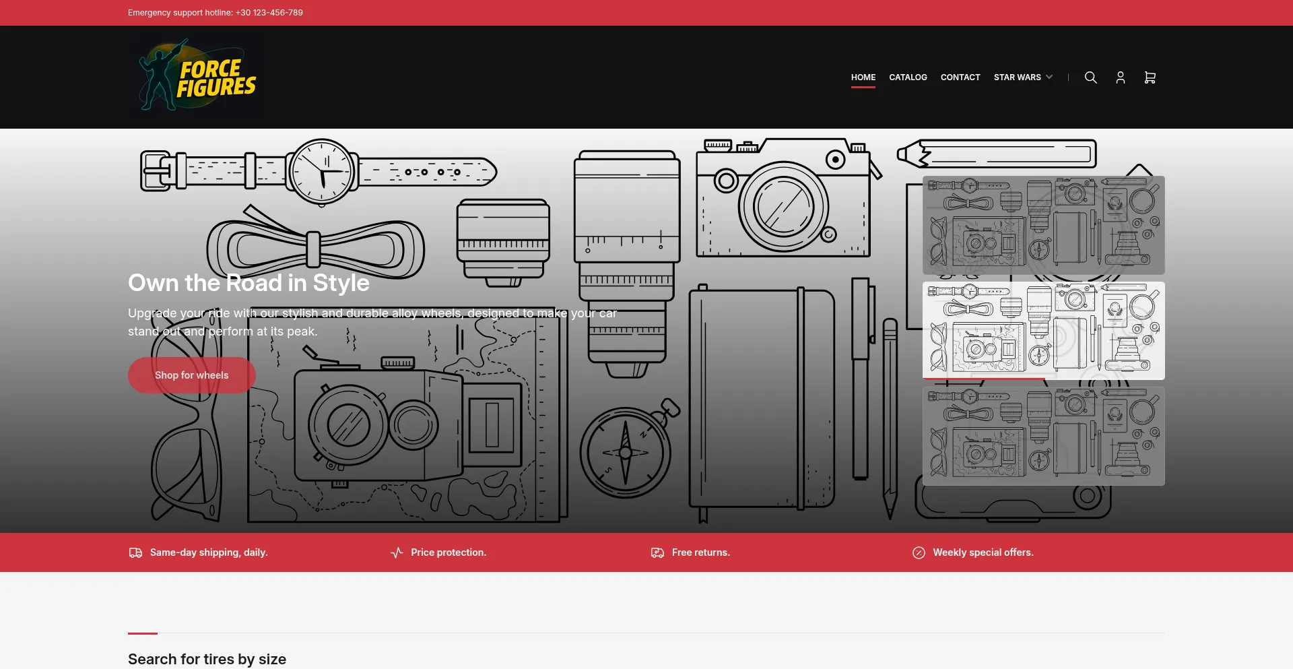Image resolution: width=1293 pixels, height=669 pixels.
Task: Open the search magnifier icon
Action: point(1090,77)
